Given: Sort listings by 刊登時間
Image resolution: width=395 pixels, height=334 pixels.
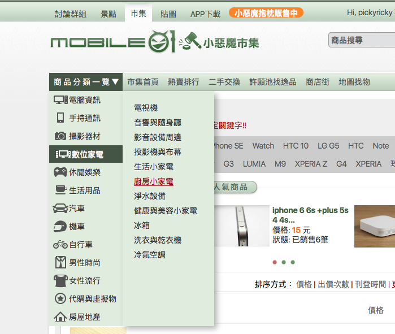Looking at the screenshot, I should click(370, 284).
